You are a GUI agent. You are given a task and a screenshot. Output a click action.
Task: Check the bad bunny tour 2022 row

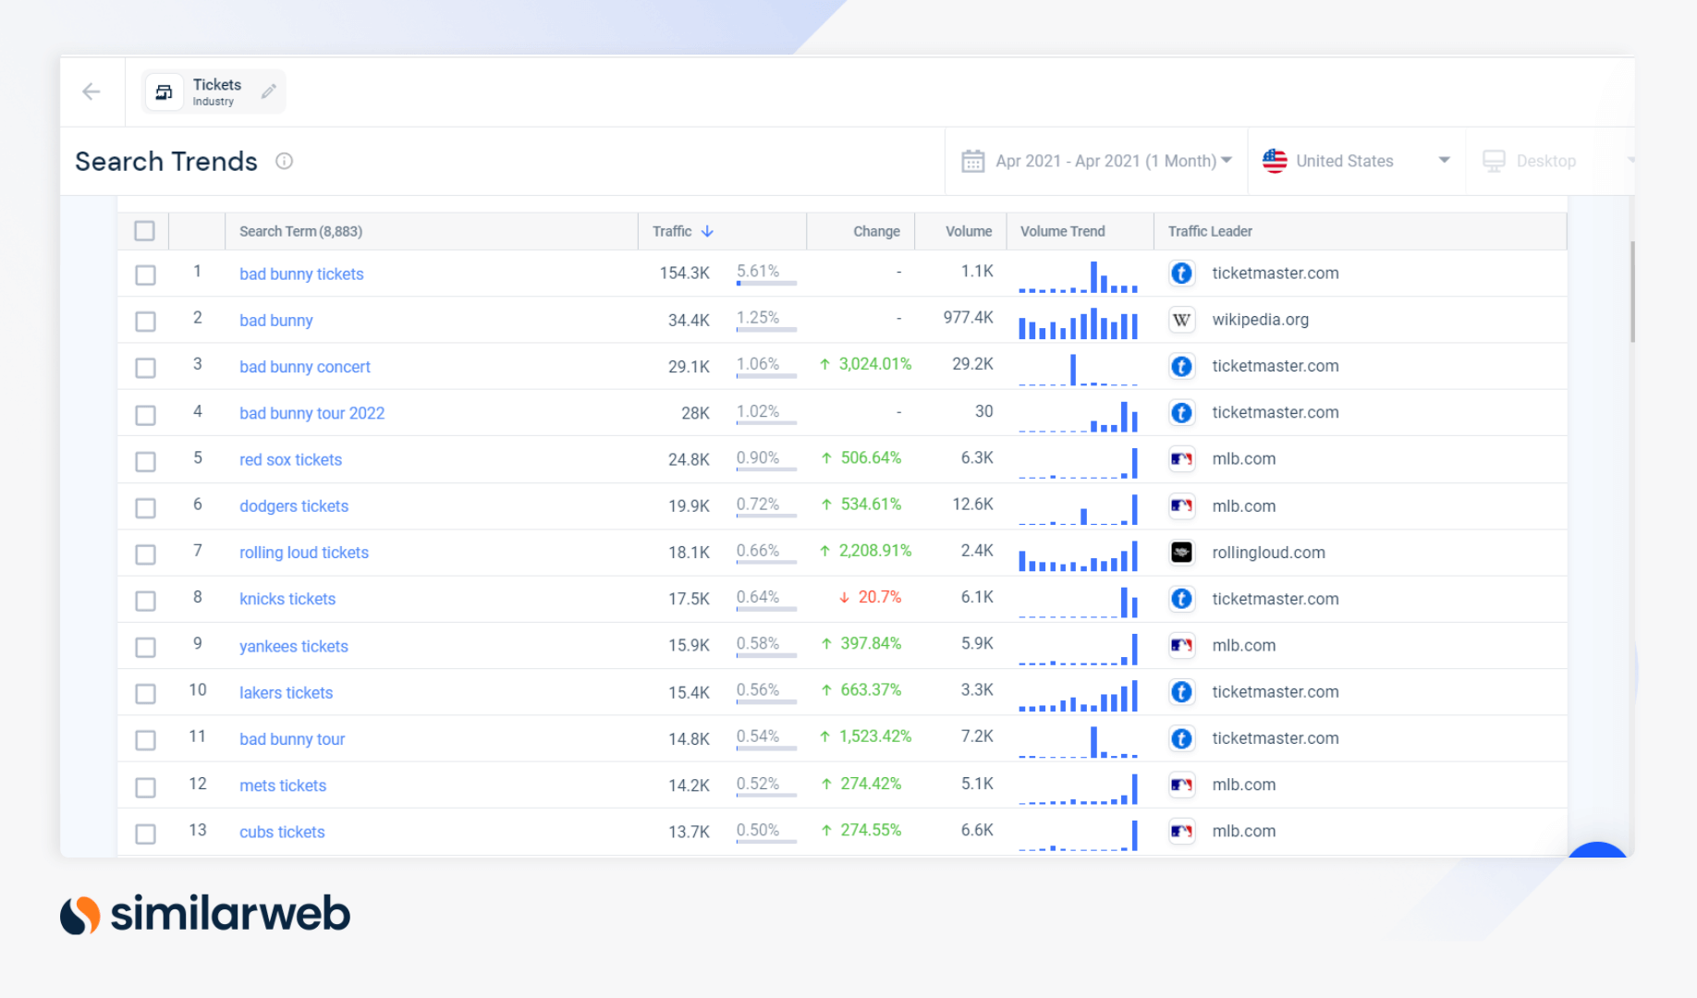click(x=145, y=415)
